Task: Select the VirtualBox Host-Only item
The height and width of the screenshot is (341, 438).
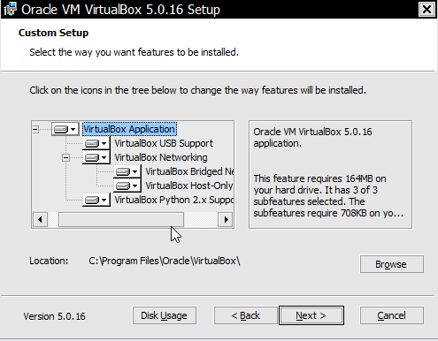Action: pos(189,186)
